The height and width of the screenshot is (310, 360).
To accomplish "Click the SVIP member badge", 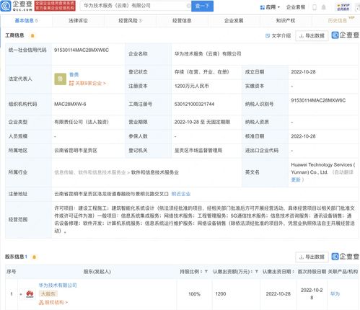I will tap(343, 7).
